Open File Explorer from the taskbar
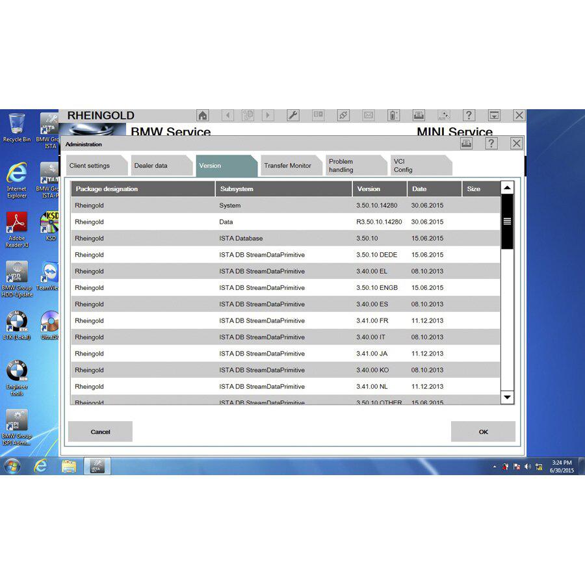Image resolution: width=585 pixels, height=585 pixels. tap(69, 466)
